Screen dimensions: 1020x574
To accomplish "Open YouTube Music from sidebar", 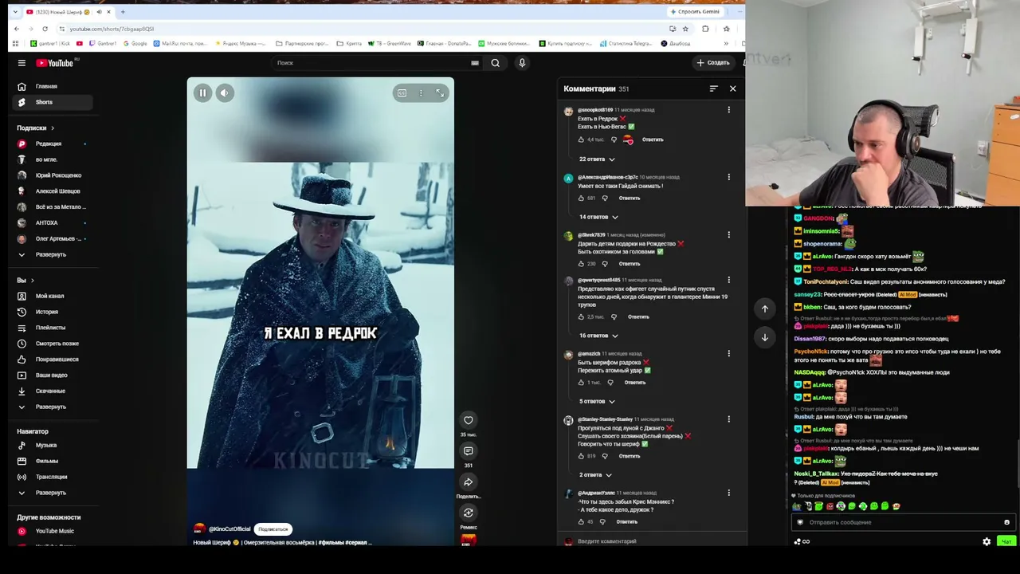I will point(53,531).
